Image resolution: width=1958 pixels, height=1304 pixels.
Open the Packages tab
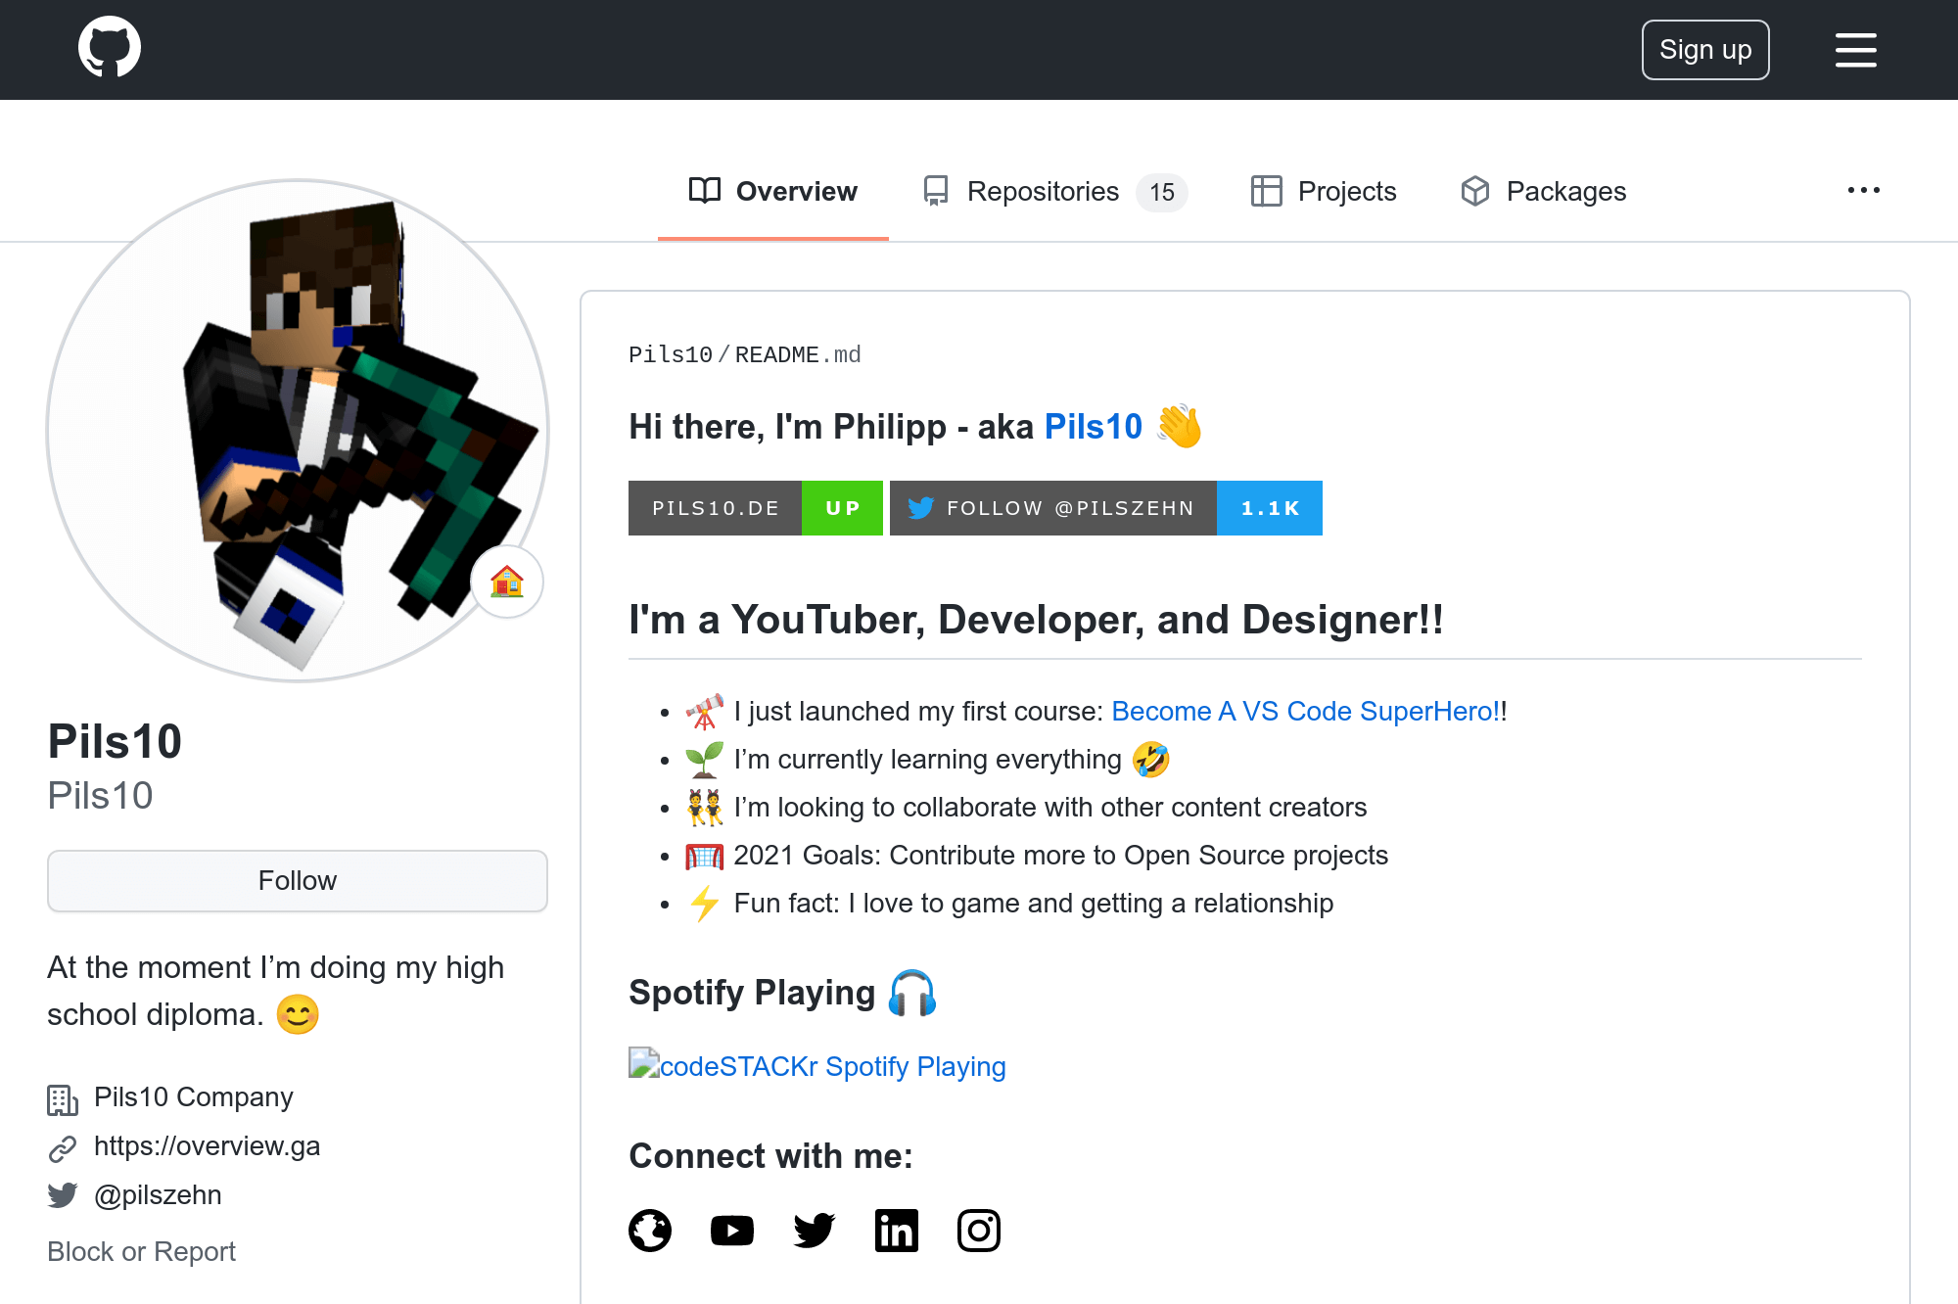[x=1543, y=192]
